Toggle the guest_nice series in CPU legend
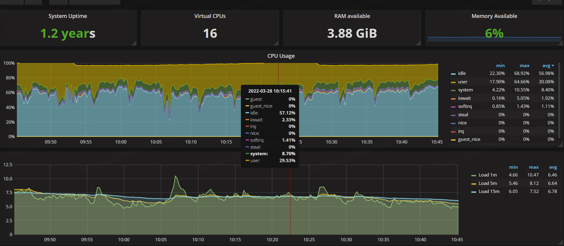This screenshot has width=564, height=246. point(469,139)
